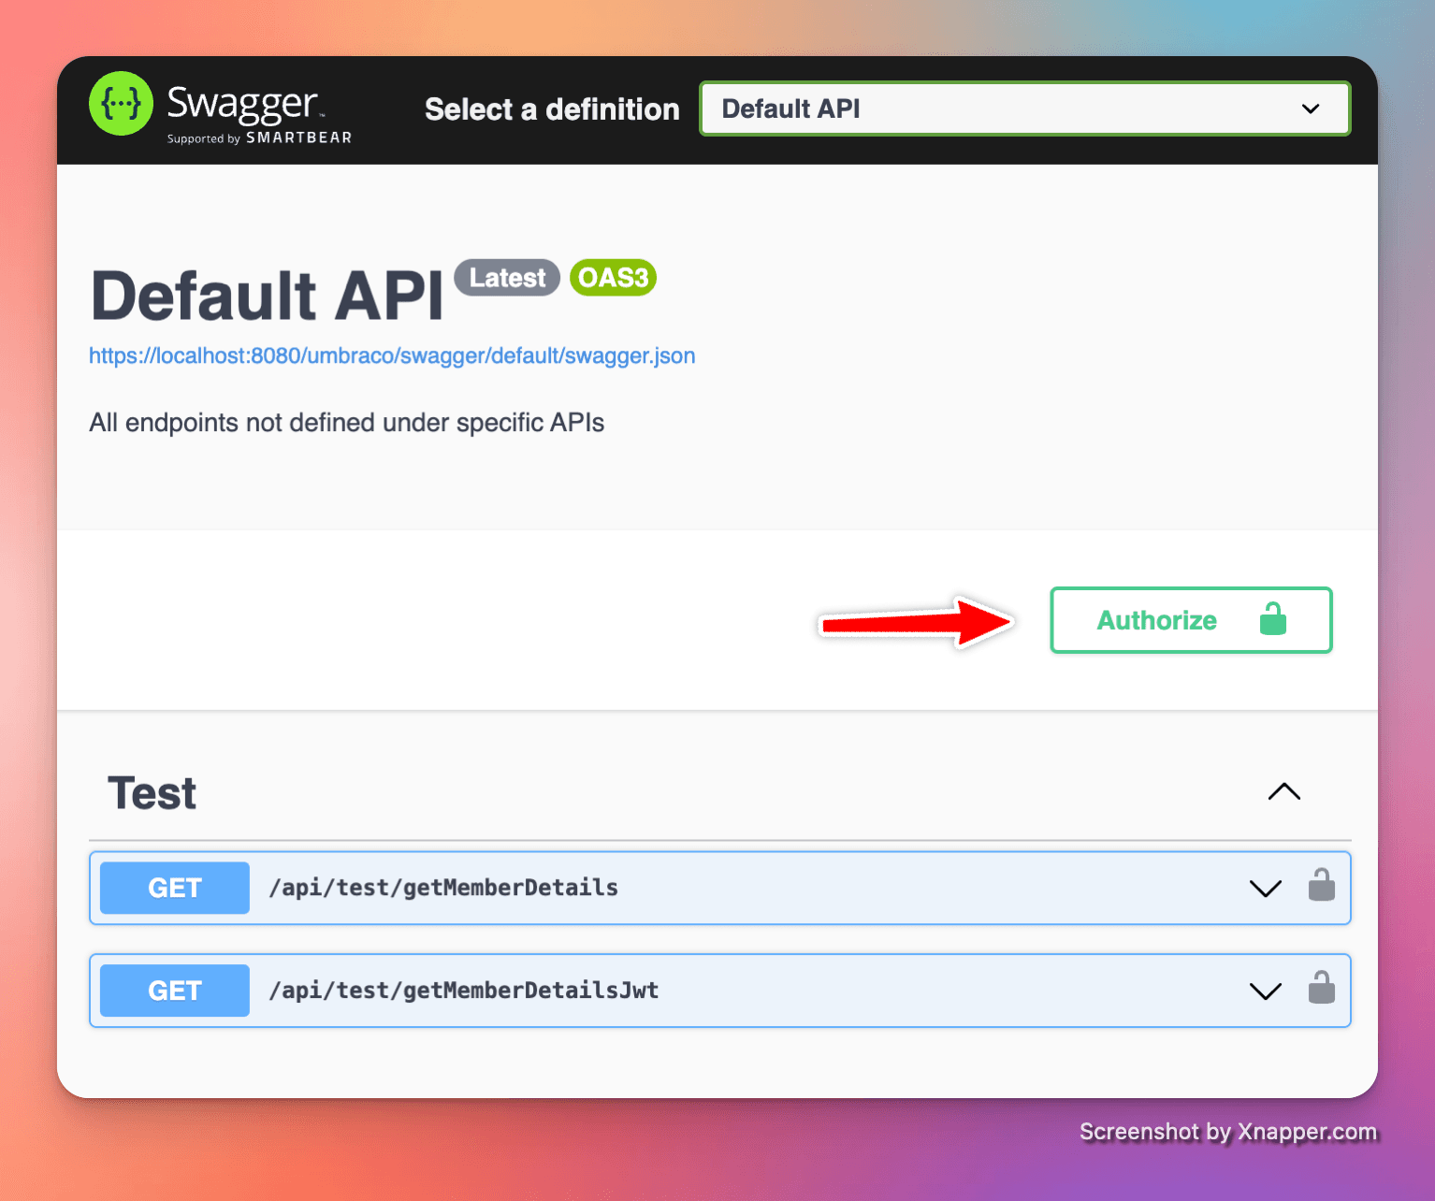Expand the getMemberDetails endpoint chevron
Screen dimensions: 1435x1201
(x=1265, y=889)
